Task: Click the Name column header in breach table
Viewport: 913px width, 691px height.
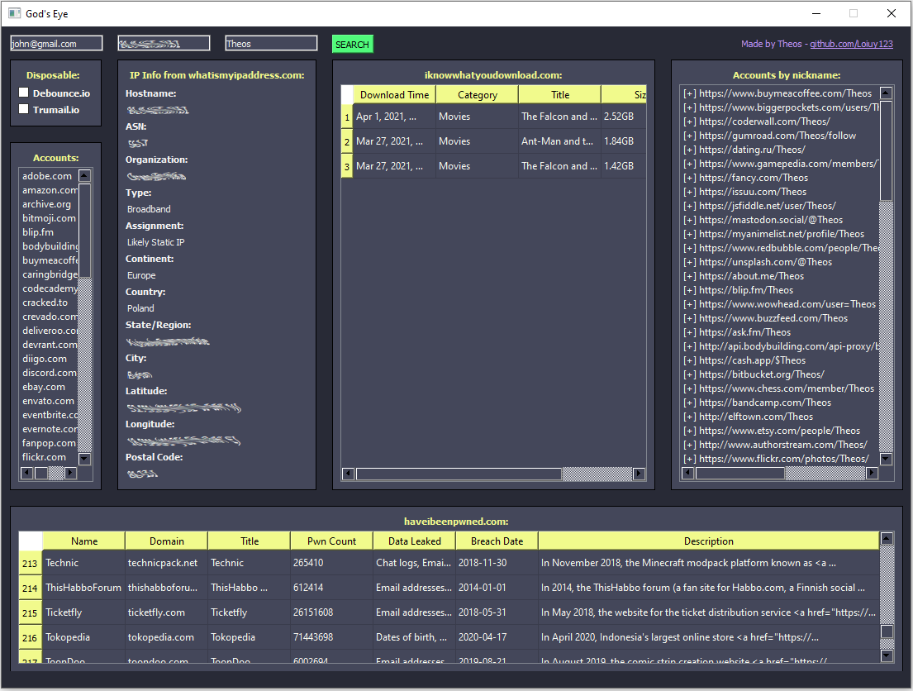Action: click(x=83, y=541)
